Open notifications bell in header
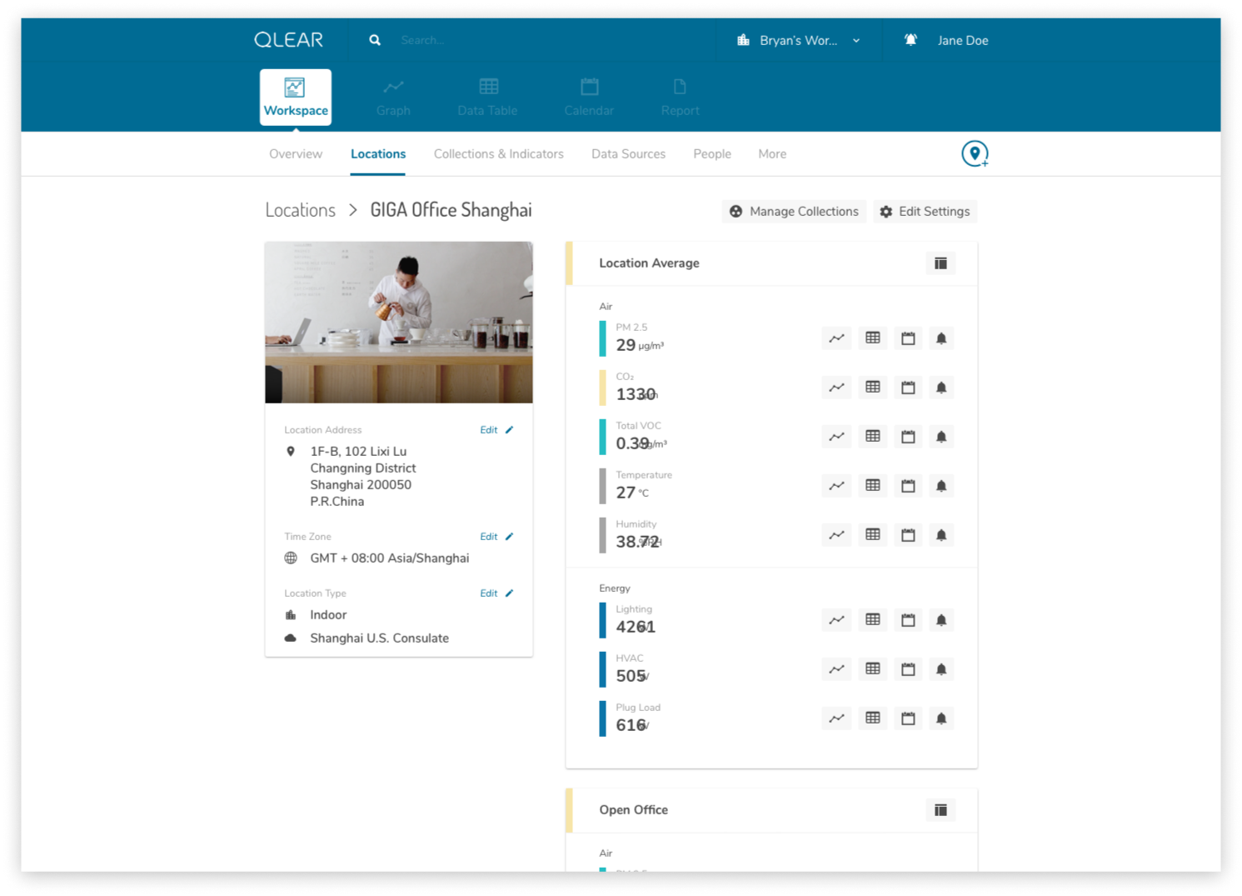 [910, 40]
